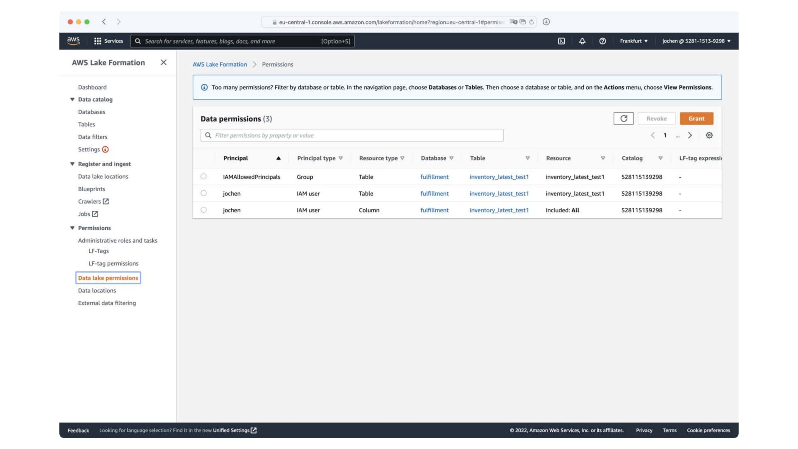
Task: Go to the next permissions page
Action: (x=690, y=135)
